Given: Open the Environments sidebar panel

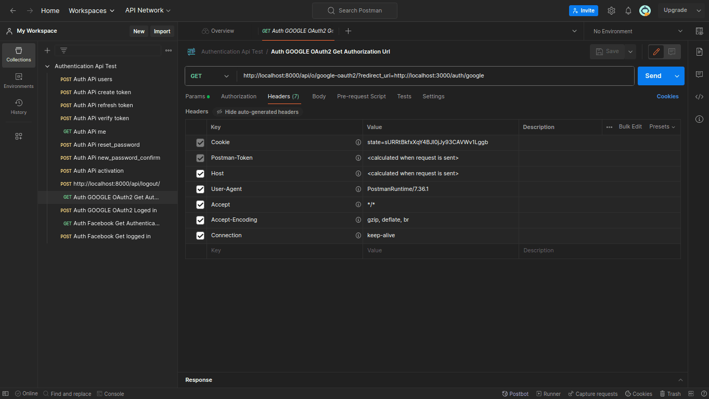Looking at the screenshot, I should pos(19,81).
